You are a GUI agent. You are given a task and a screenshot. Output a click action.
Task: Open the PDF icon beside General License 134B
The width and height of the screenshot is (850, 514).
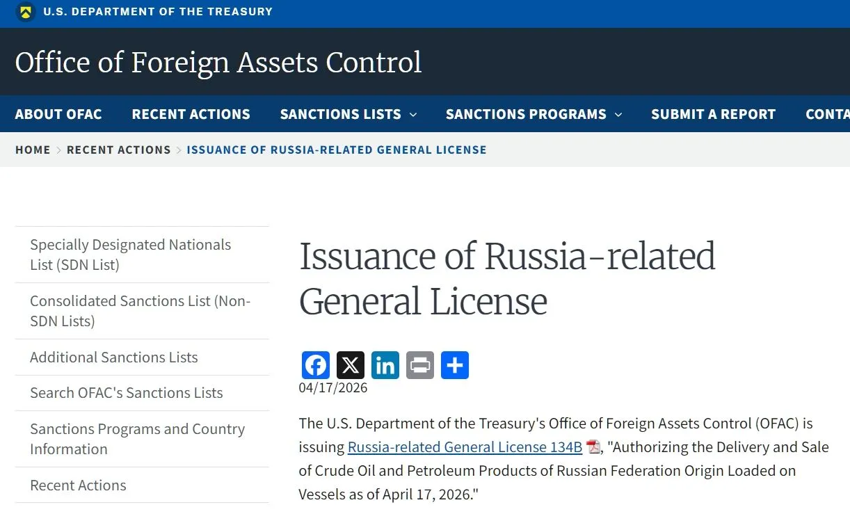[x=592, y=447]
